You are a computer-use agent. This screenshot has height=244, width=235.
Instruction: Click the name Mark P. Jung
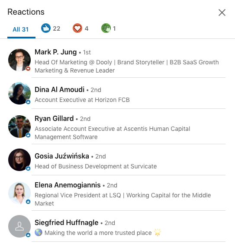tap(56, 52)
